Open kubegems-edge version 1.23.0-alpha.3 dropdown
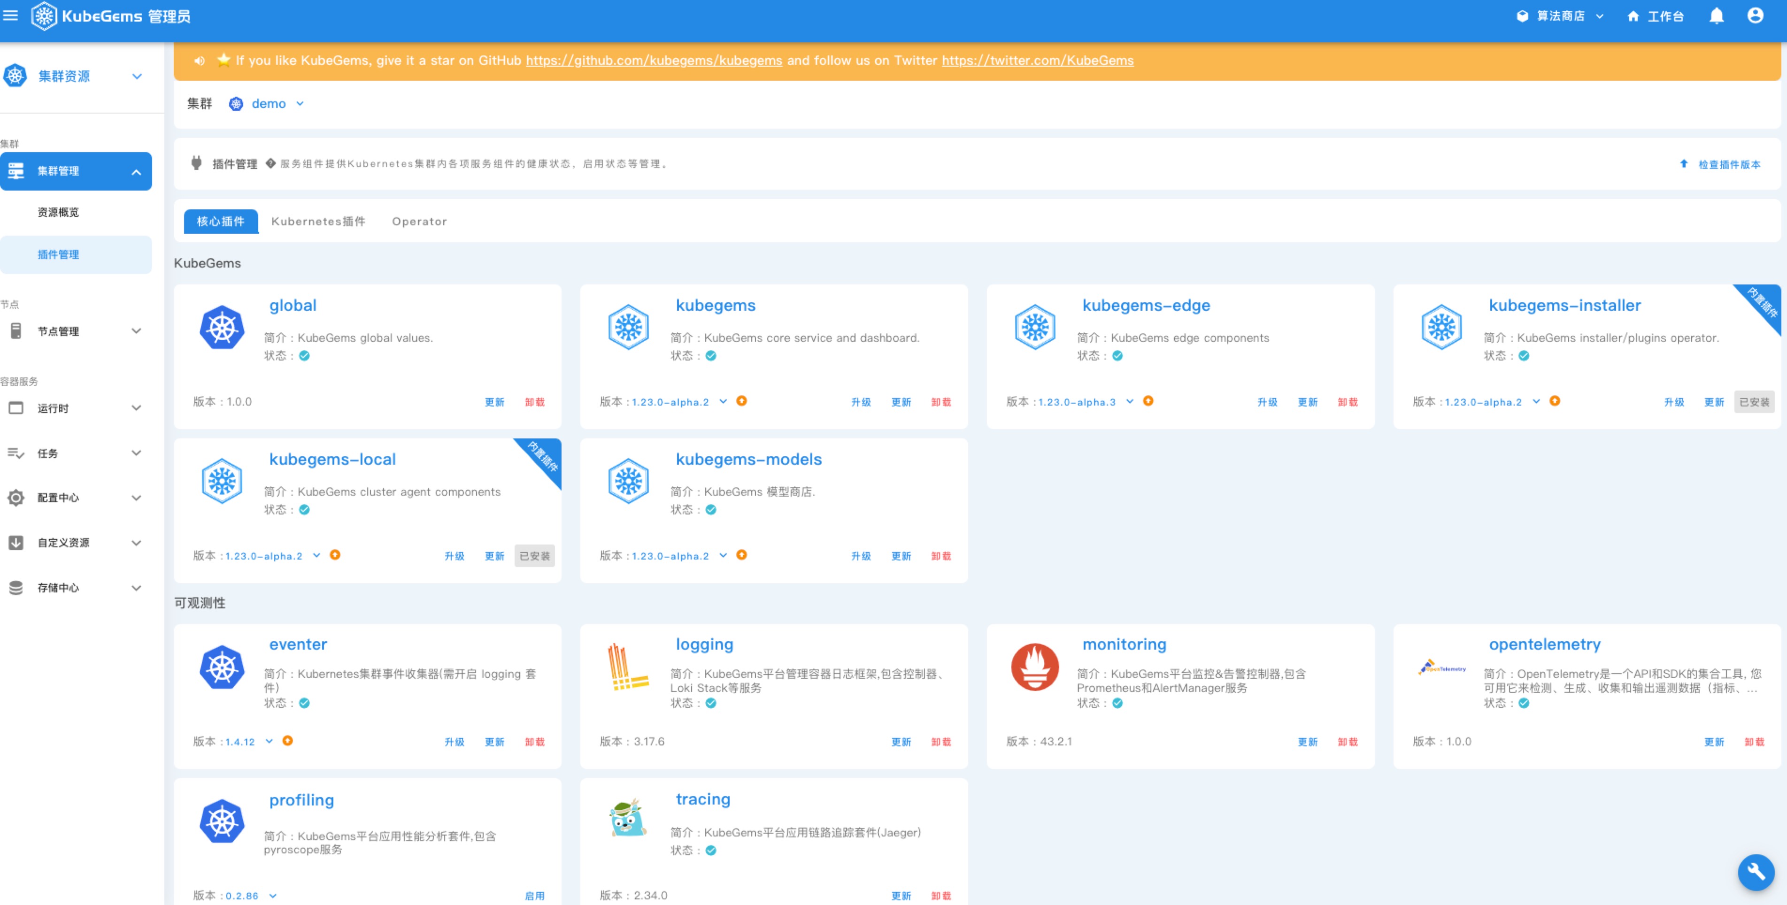The height and width of the screenshot is (905, 1787). [1086, 401]
